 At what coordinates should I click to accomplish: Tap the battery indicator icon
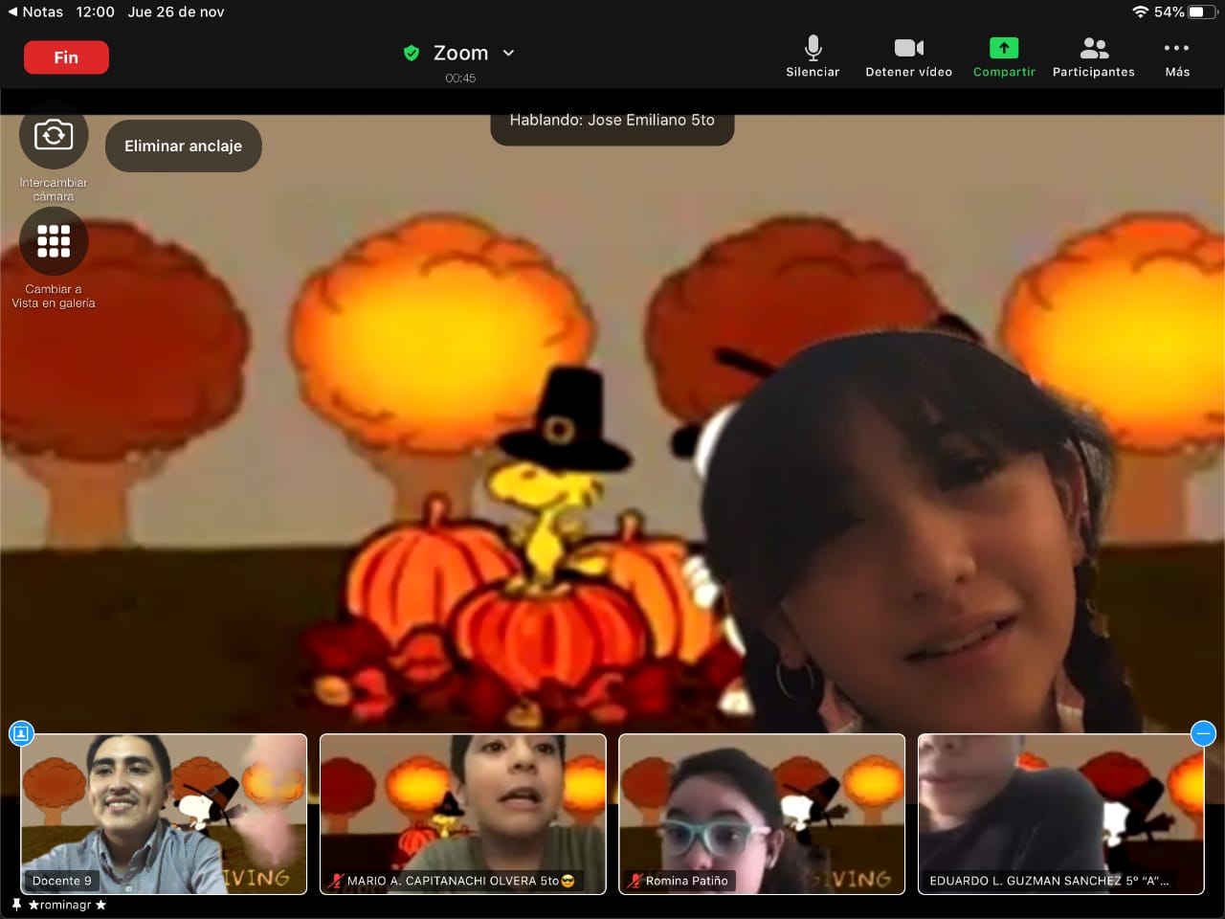[1203, 11]
